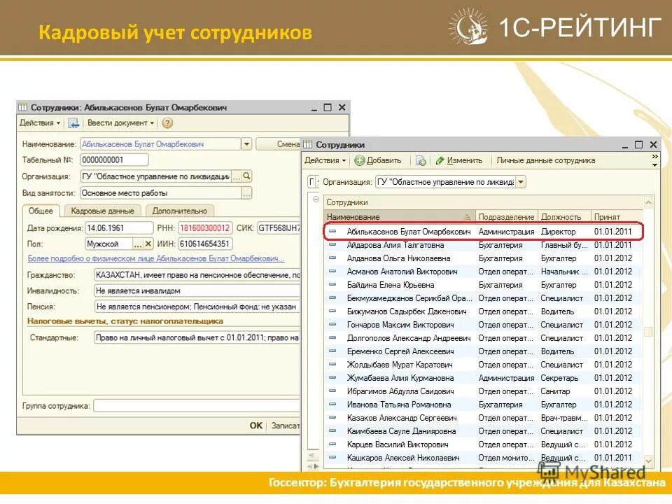Click the РНН input field

[x=205, y=228]
